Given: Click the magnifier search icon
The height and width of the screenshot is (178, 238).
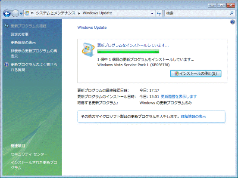Looking at the screenshot, I should (232, 13).
